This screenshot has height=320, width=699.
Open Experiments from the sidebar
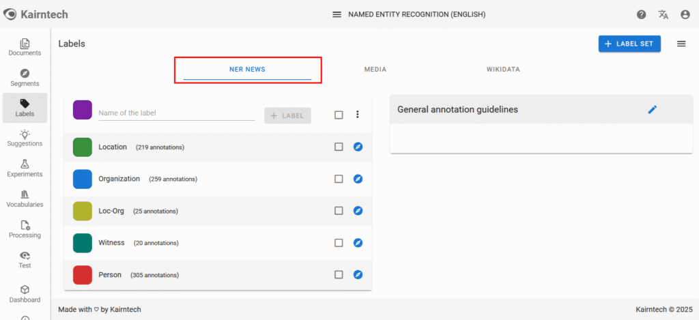pos(25,169)
